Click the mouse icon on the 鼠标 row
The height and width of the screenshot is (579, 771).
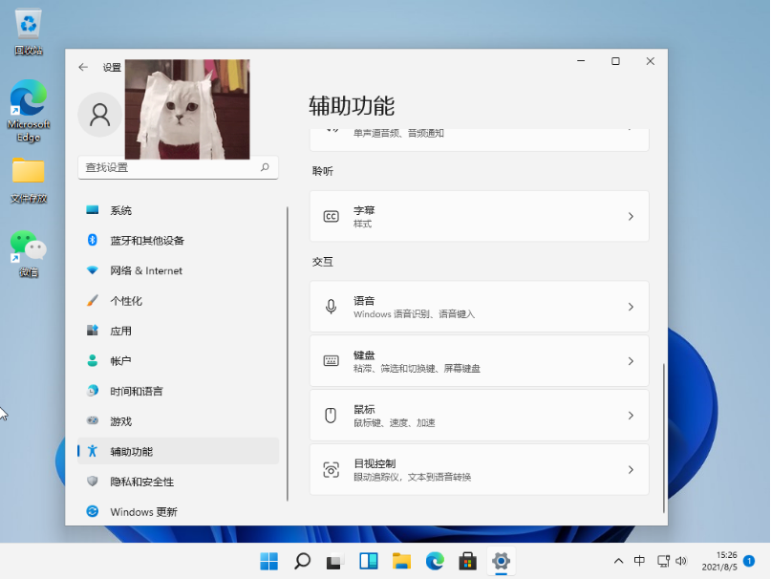330,415
